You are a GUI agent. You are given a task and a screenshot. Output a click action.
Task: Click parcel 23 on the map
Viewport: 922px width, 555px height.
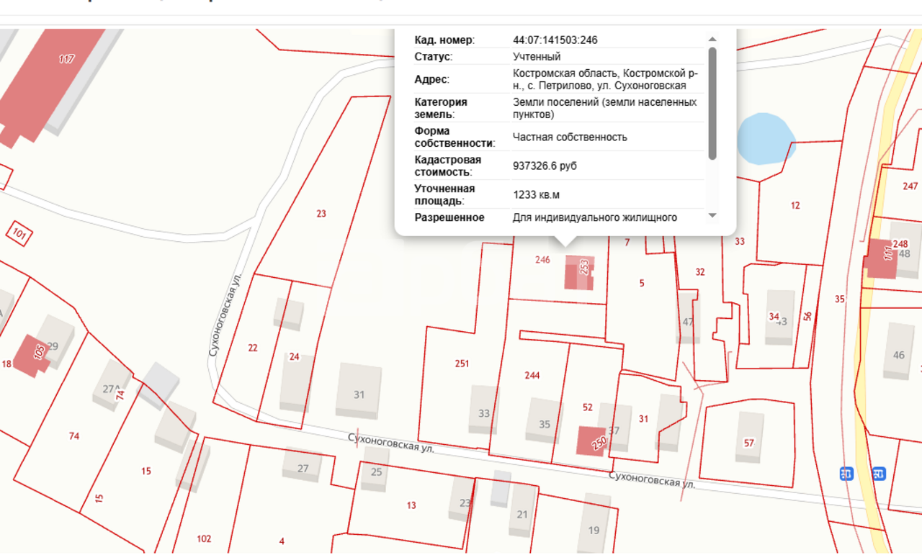321,213
